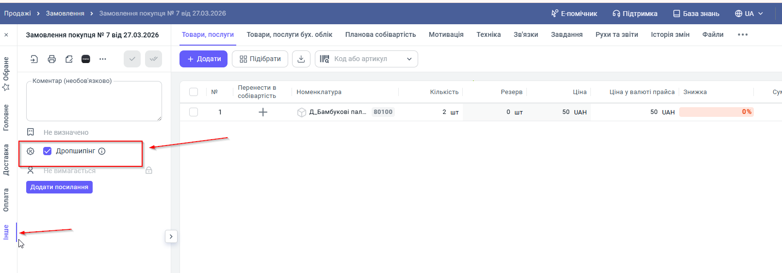
Task: Click the single checkmark save button
Action: (x=132, y=59)
